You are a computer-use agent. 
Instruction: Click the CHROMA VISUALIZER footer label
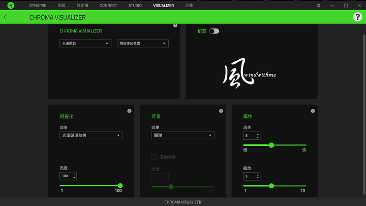tap(183, 202)
